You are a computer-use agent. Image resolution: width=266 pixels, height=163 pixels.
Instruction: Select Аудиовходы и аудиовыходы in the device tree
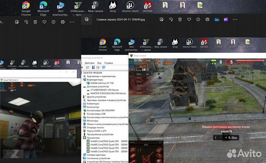coord(101,76)
